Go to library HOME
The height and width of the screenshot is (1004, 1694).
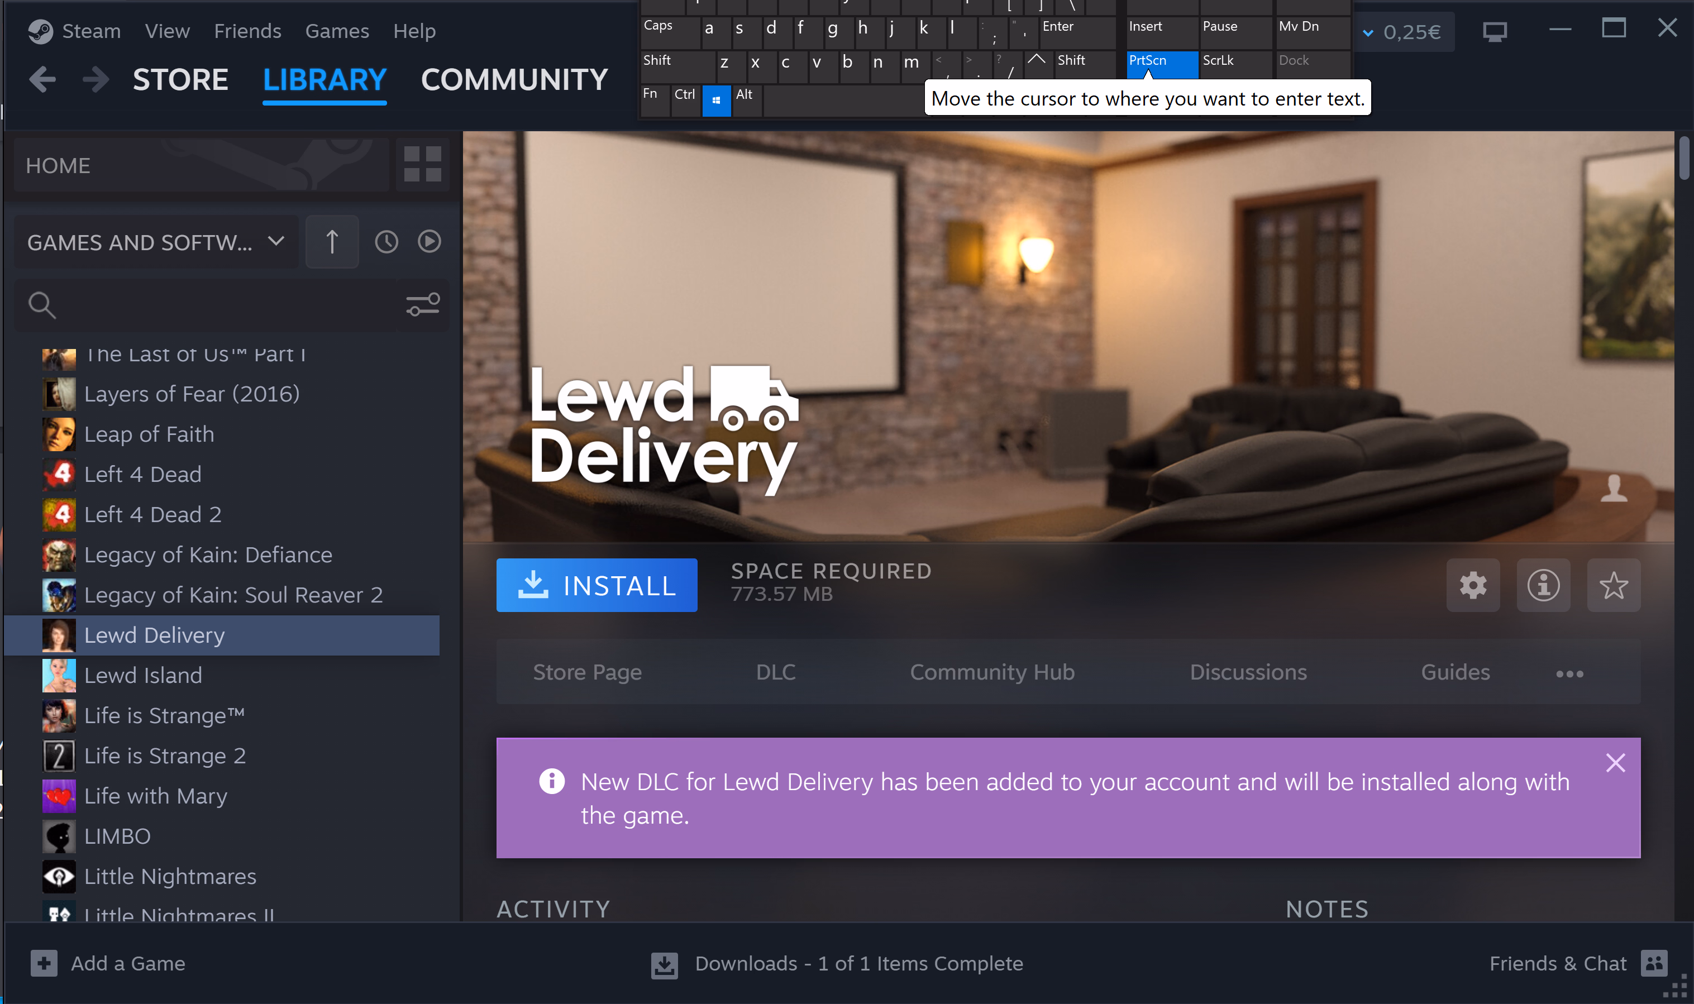tap(202, 165)
